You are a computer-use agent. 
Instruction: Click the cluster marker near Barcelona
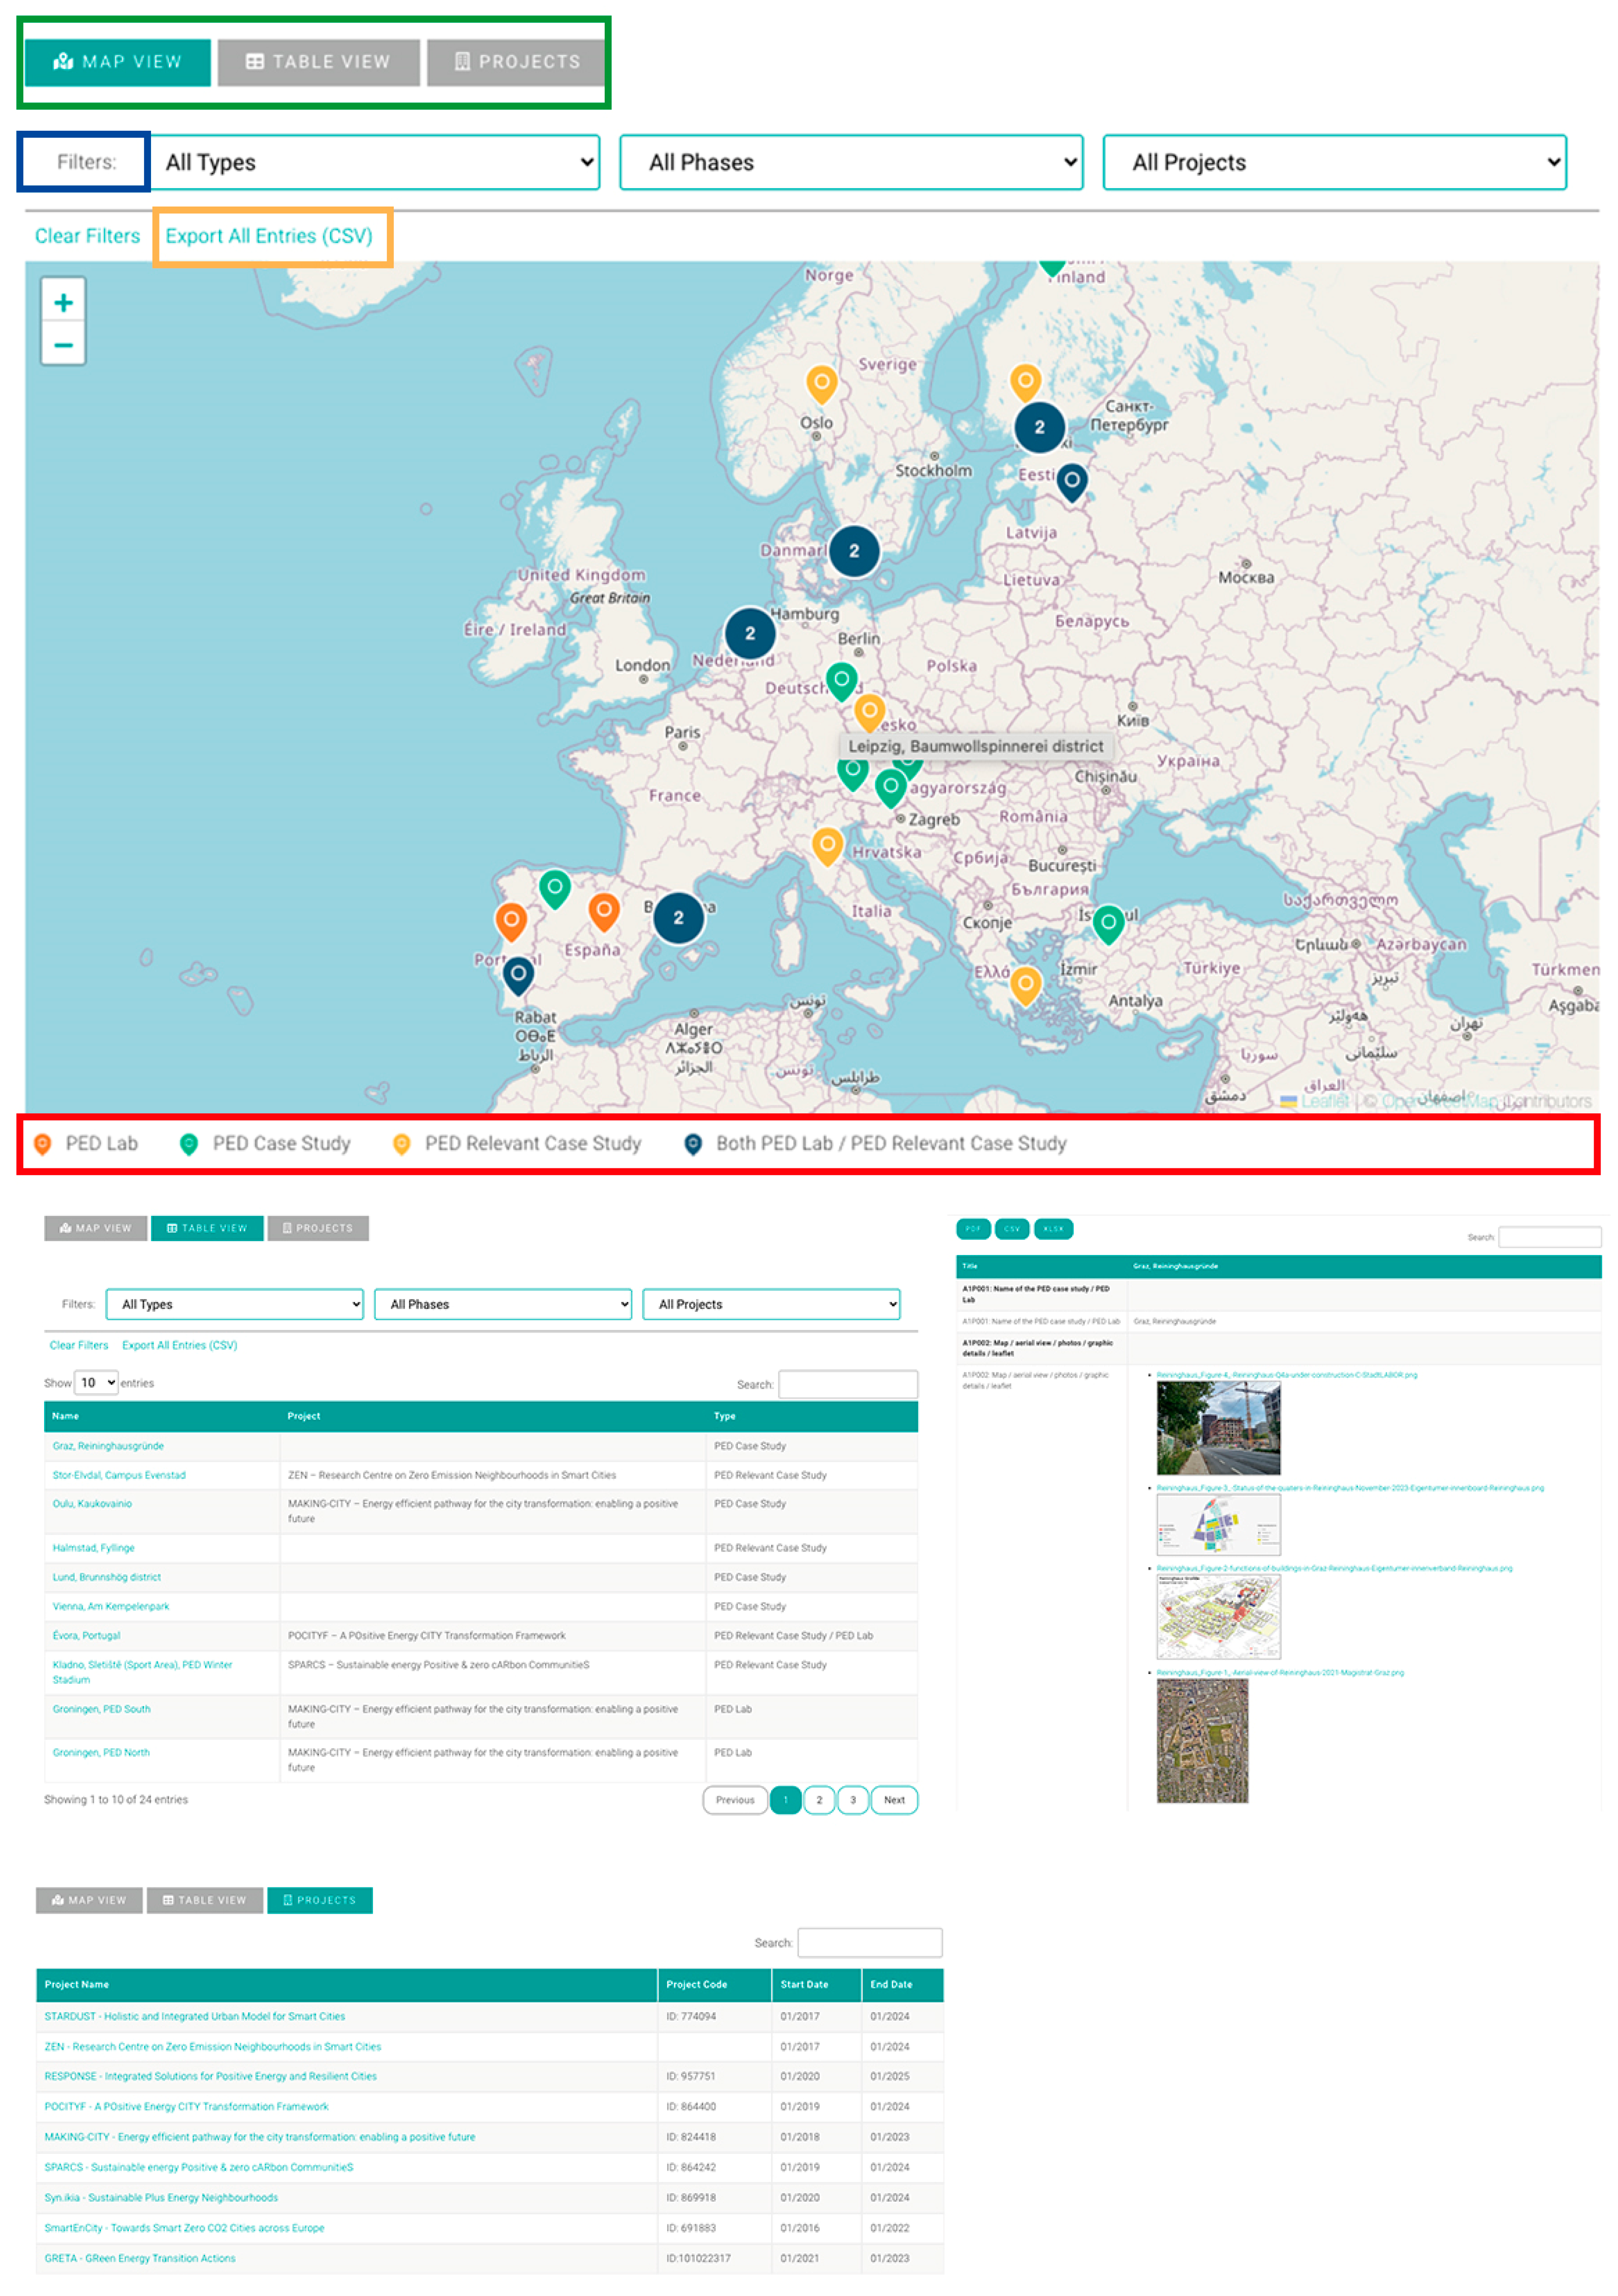(x=678, y=917)
